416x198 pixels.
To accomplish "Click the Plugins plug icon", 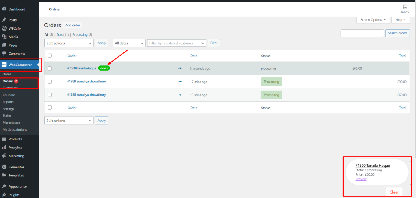I will 4,195.
